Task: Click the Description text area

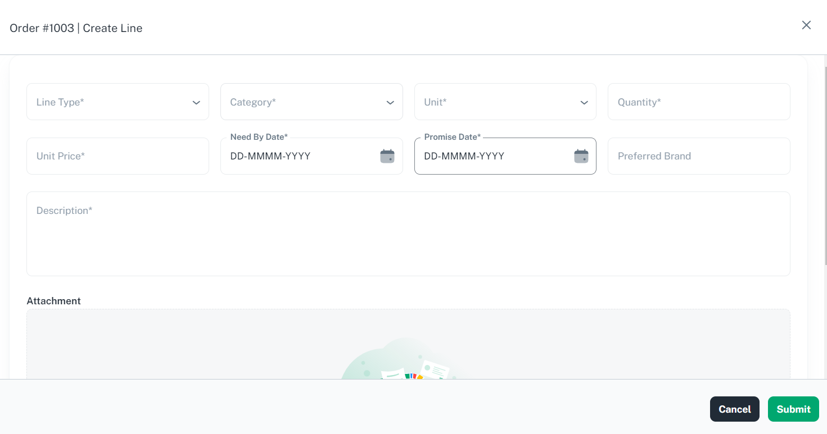Action: [x=409, y=233]
